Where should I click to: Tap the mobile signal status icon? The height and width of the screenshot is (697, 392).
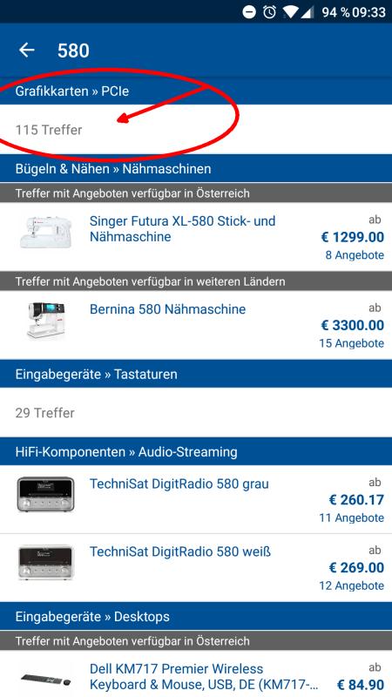pos(308,12)
